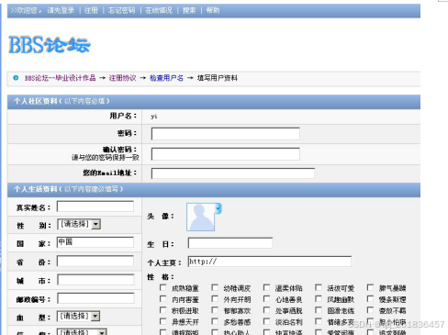This screenshot has width=448, height=335.
Task: Click 忘记密码 in the top bar
Action: click(x=121, y=10)
